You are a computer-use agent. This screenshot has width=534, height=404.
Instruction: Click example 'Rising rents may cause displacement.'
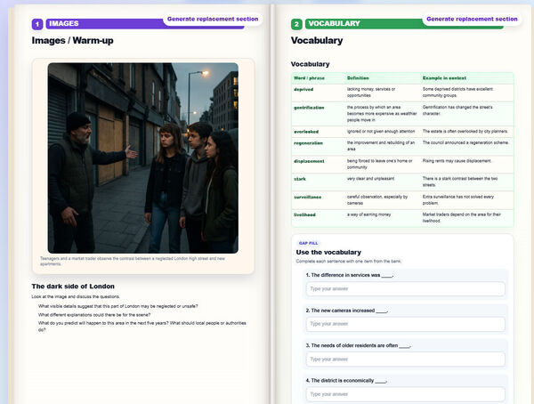coord(457,161)
